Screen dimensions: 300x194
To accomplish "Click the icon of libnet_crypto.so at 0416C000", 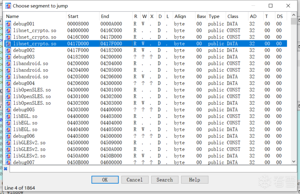I will point(8,37).
